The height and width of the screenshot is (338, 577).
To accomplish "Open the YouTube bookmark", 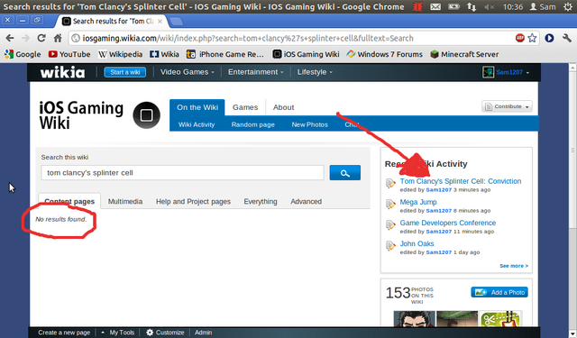I will [69, 54].
